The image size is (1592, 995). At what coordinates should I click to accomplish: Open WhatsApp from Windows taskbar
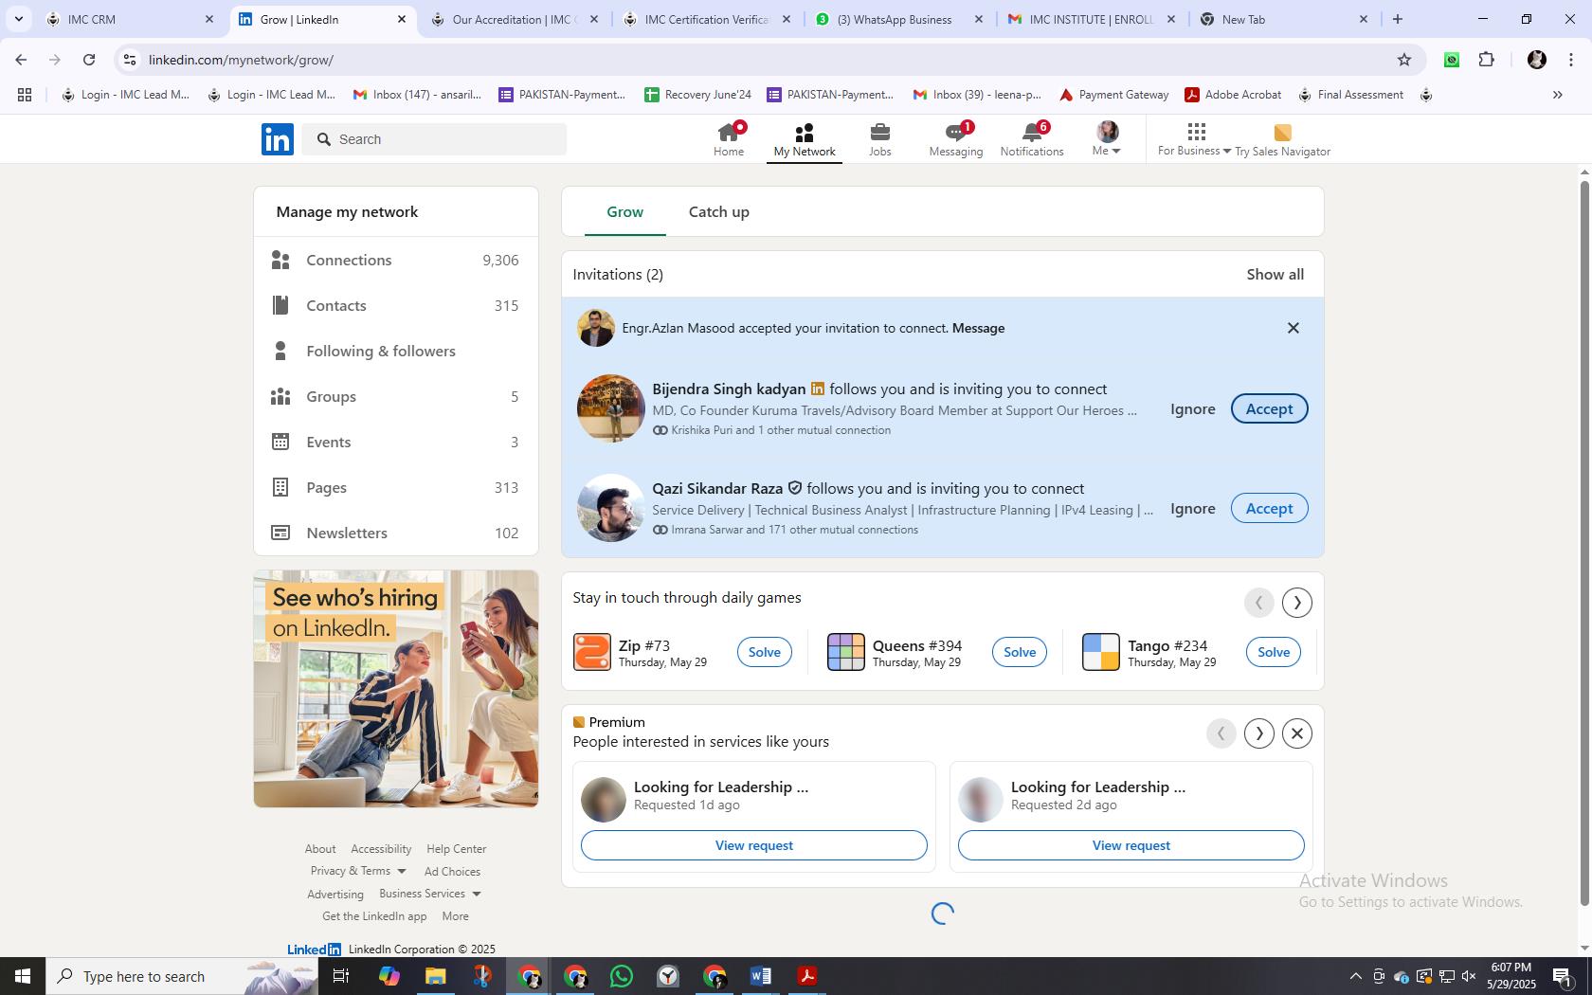(621, 976)
